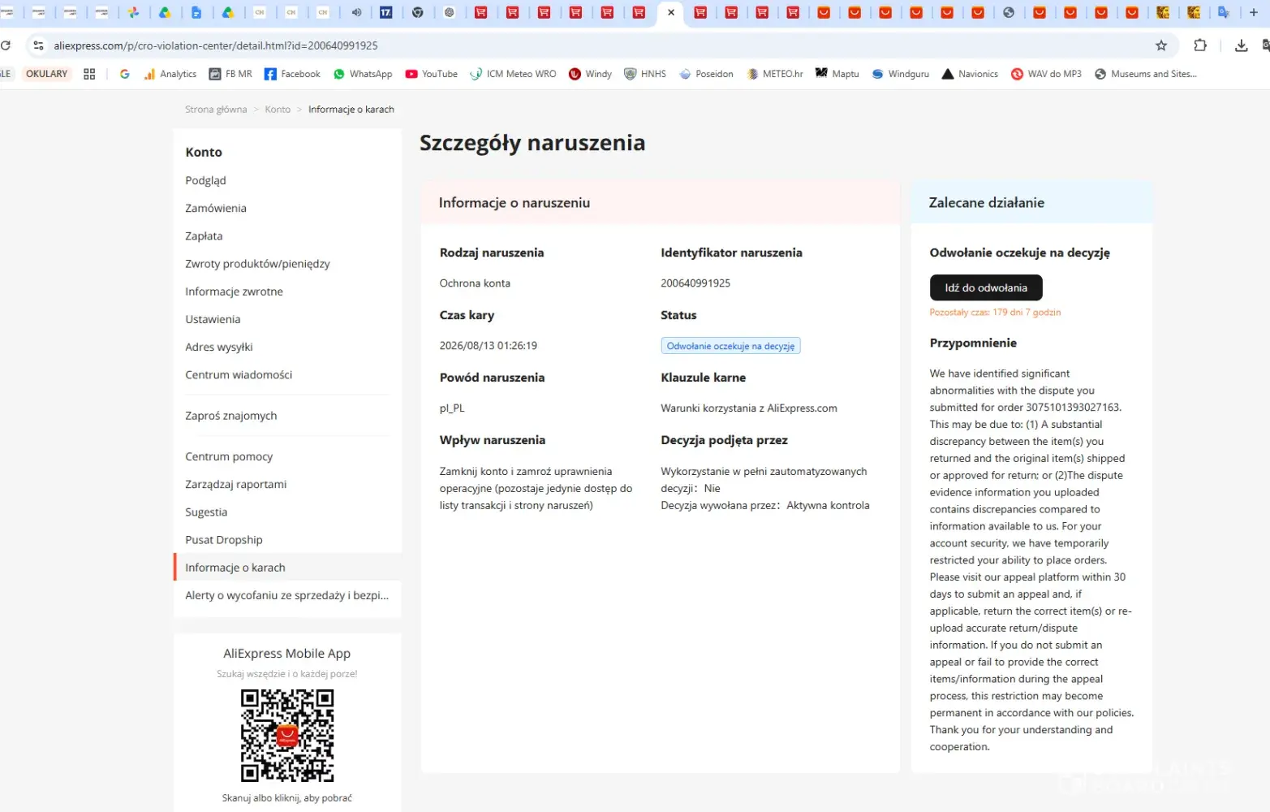Open site information icon in address bar
This screenshot has width=1270, height=812.
click(38, 45)
